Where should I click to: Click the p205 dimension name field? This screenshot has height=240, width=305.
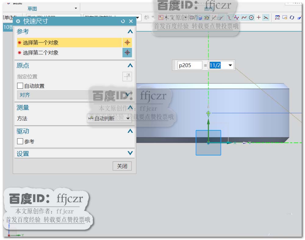tap(190, 65)
